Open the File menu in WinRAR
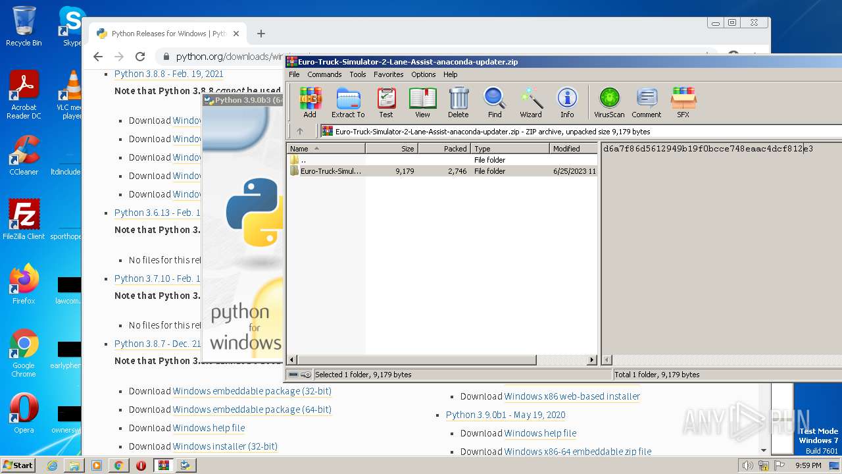Viewport: 842px width, 474px height. tap(294, 74)
